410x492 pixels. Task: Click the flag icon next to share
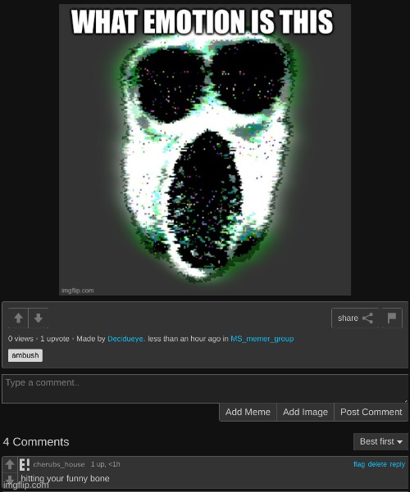tap(392, 318)
